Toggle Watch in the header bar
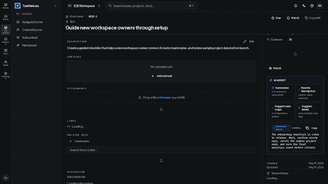 click(x=293, y=18)
